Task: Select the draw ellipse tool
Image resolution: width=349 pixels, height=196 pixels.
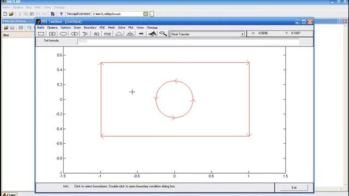Action: (x=63, y=34)
